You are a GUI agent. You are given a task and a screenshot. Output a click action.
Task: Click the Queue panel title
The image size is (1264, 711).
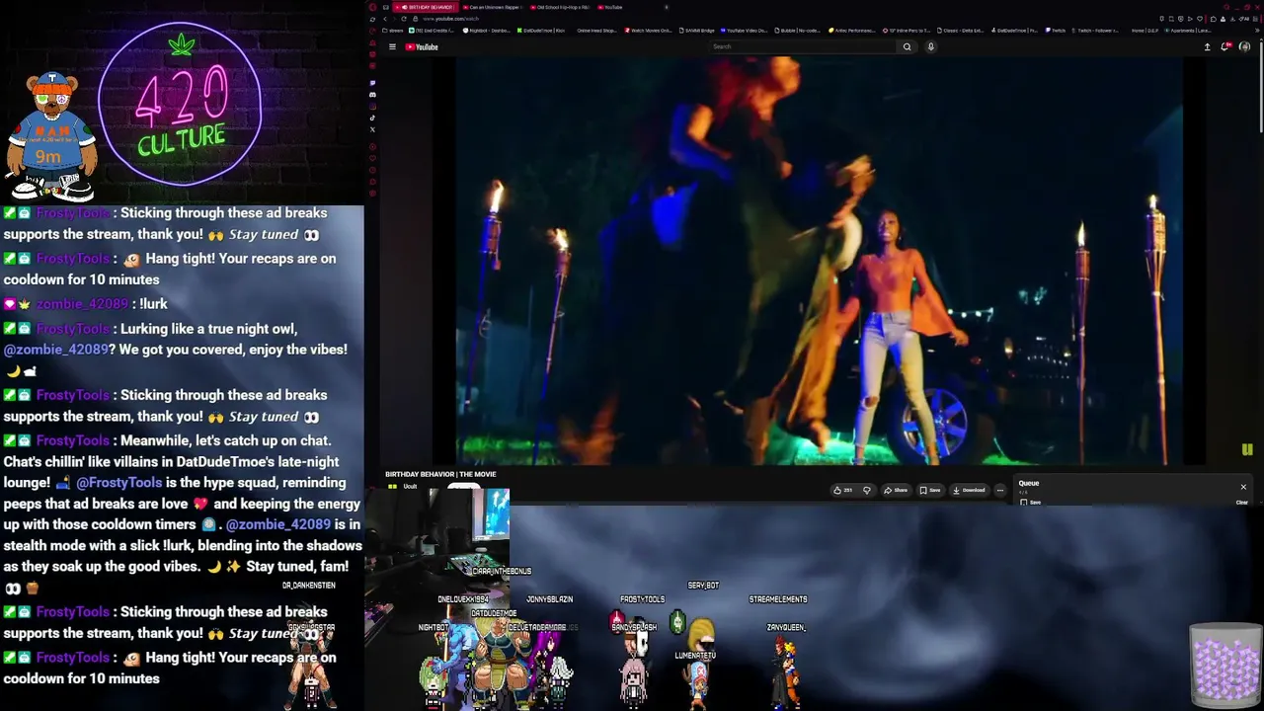click(x=1029, y=483)
